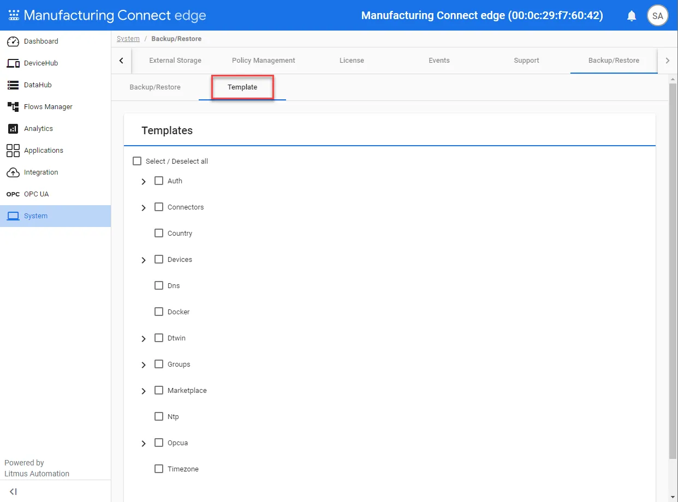Switch to the External Storage tab
Image resolution: width=678 pixels, height=502 pixels.
(x=175, y=61)
